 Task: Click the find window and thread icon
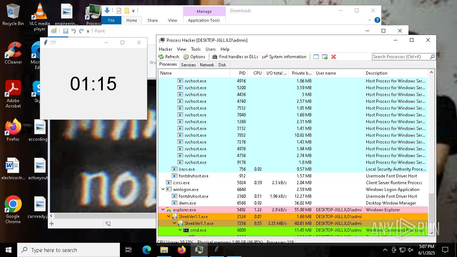pos(325,57)
